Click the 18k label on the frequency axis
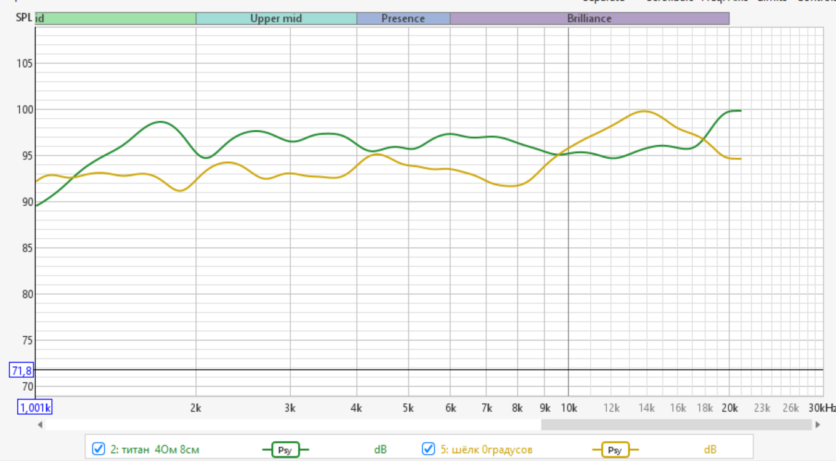 pyautogui.click(x=705, y=407)
